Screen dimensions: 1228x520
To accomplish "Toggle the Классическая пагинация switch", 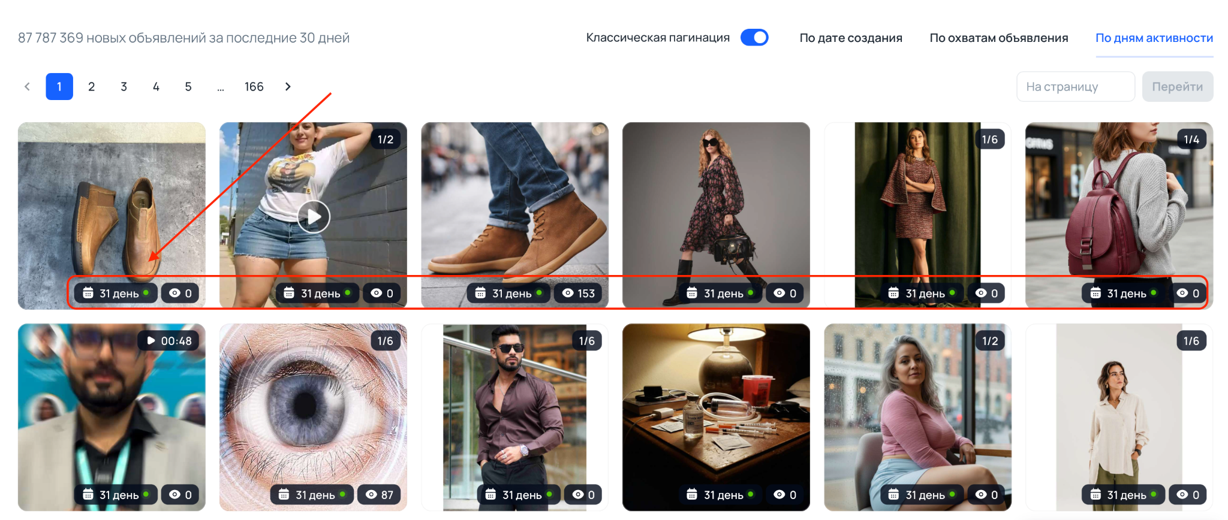I will pyautogui.click(x=754, y=38).
